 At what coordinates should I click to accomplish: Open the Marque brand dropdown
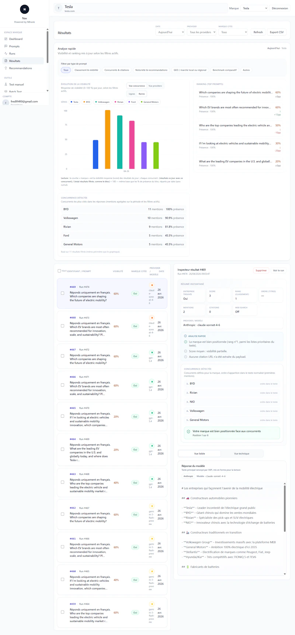[254, 8]
